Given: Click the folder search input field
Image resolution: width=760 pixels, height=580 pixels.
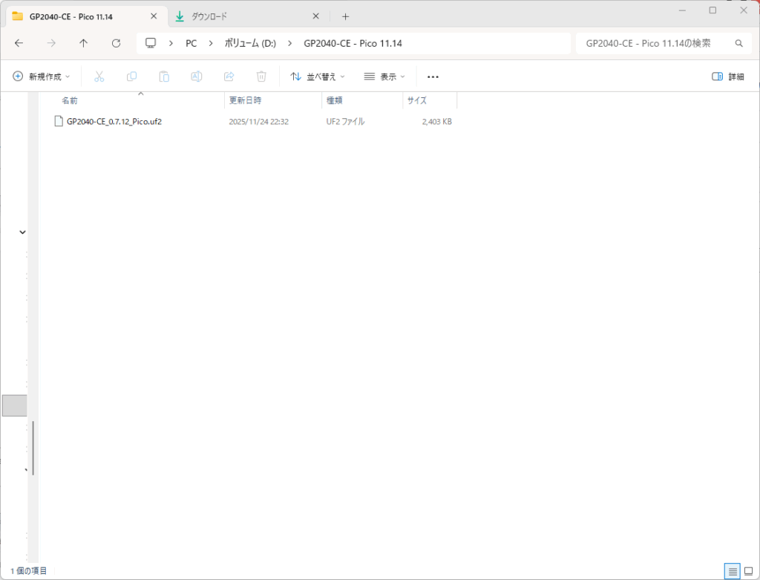Looking at the screenshot, I should [653, 43].
